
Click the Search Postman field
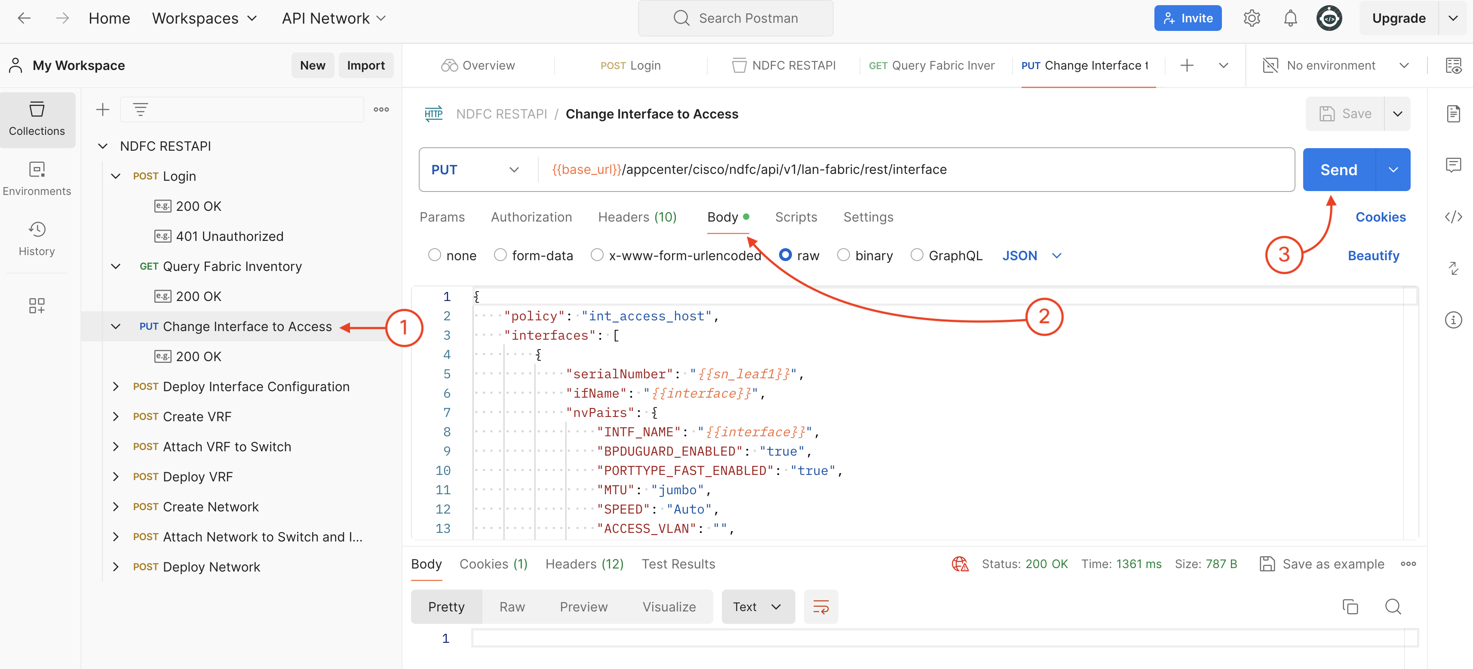[x=735, y=18]
